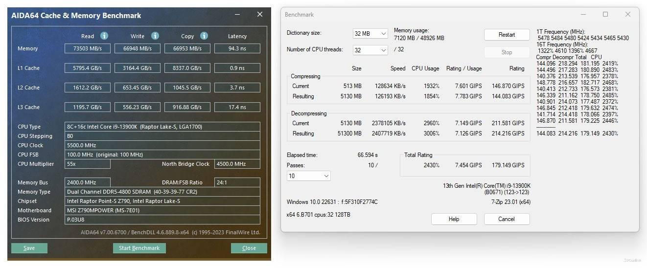Click the info icon next to Write
This screenshot has width=647, height=268.
tap(155, 36)
